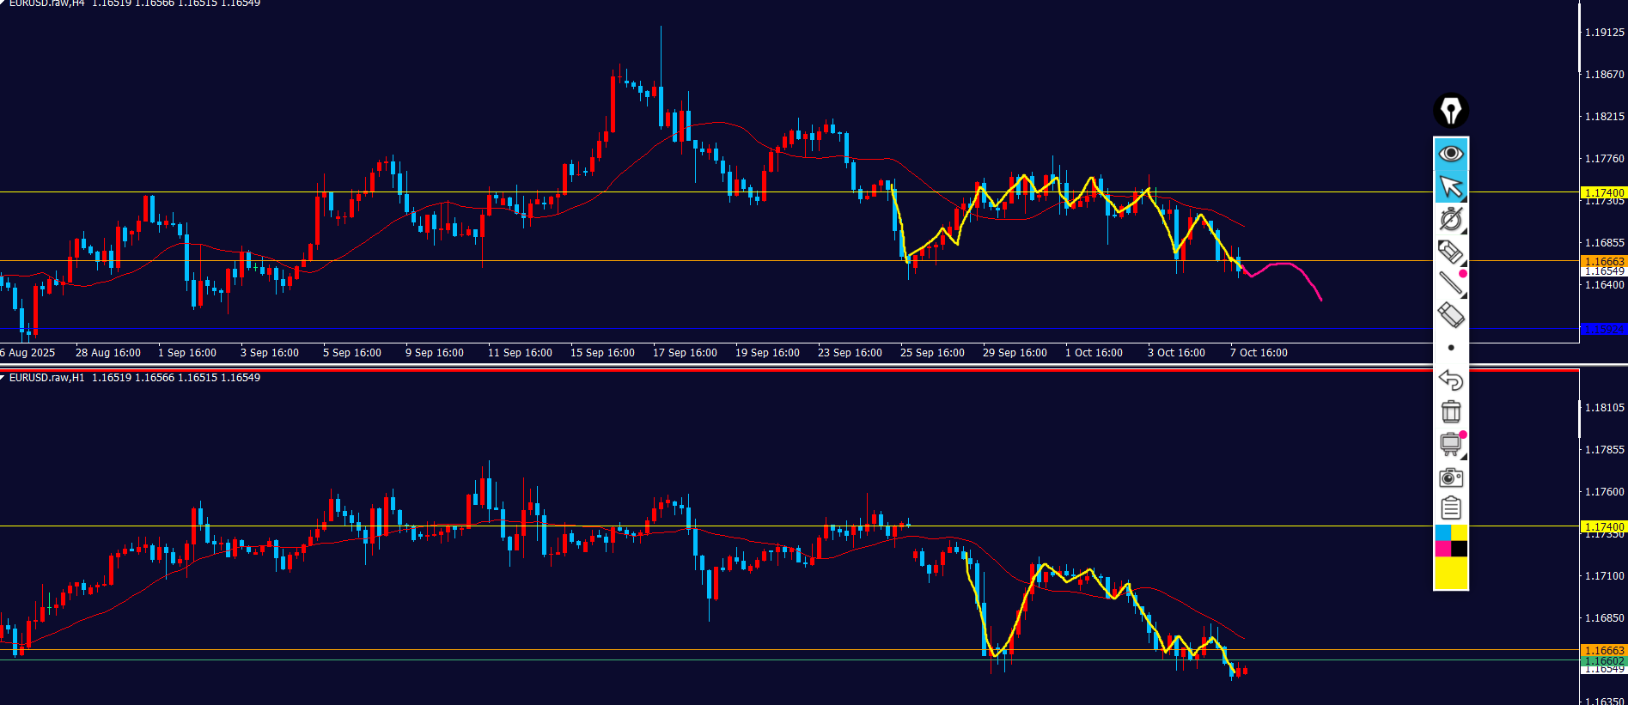Click the large yellow current color box
1628x705 pixels.
1451,573
